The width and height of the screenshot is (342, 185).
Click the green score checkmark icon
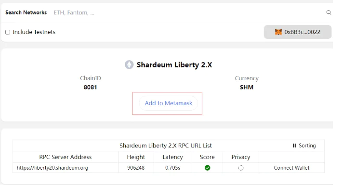pyautogui.click(x=208, y=168)
